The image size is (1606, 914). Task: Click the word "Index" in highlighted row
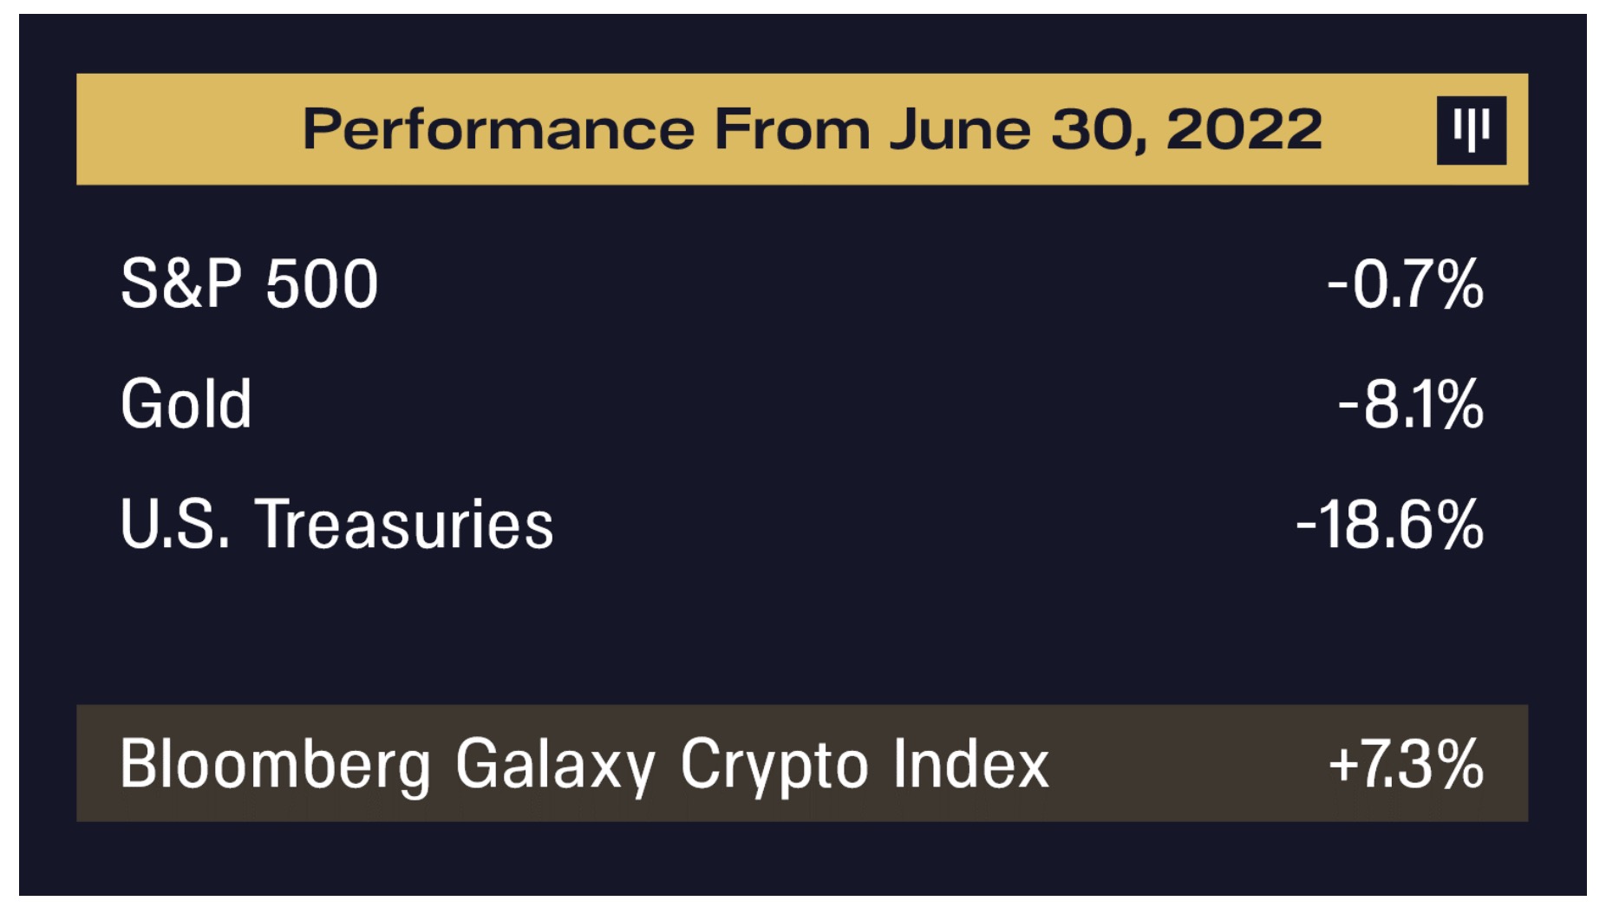[970, 764]
